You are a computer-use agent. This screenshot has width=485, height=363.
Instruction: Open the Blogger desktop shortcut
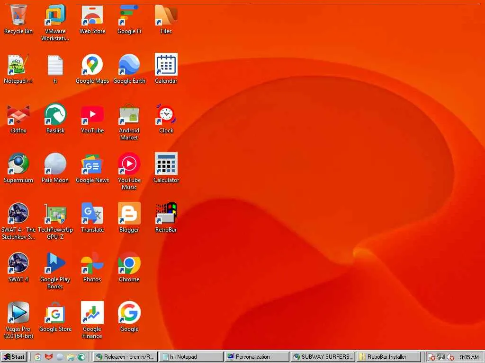coord(129,218)
